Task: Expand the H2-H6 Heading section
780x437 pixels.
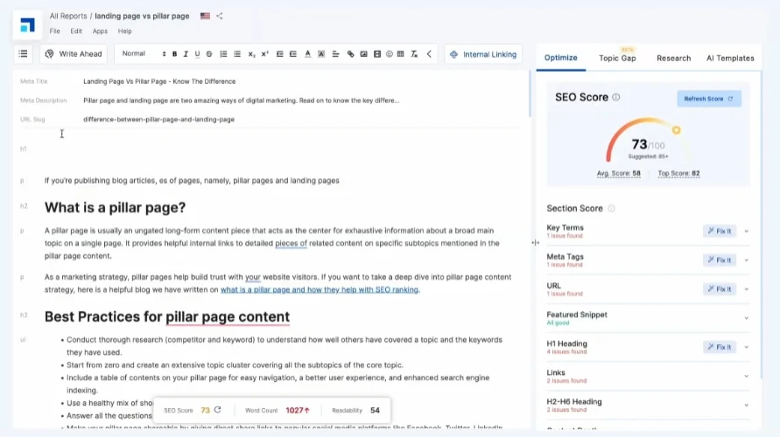Action: click(x=746, y=406)
